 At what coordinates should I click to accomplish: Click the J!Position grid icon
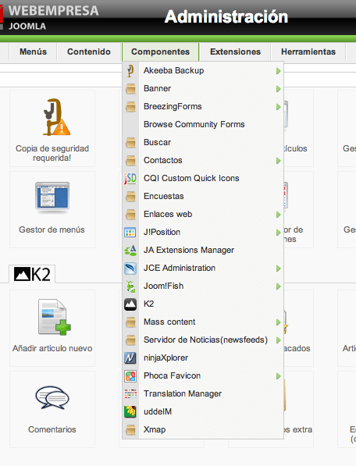pyautogui.click(x=130, y=233)
